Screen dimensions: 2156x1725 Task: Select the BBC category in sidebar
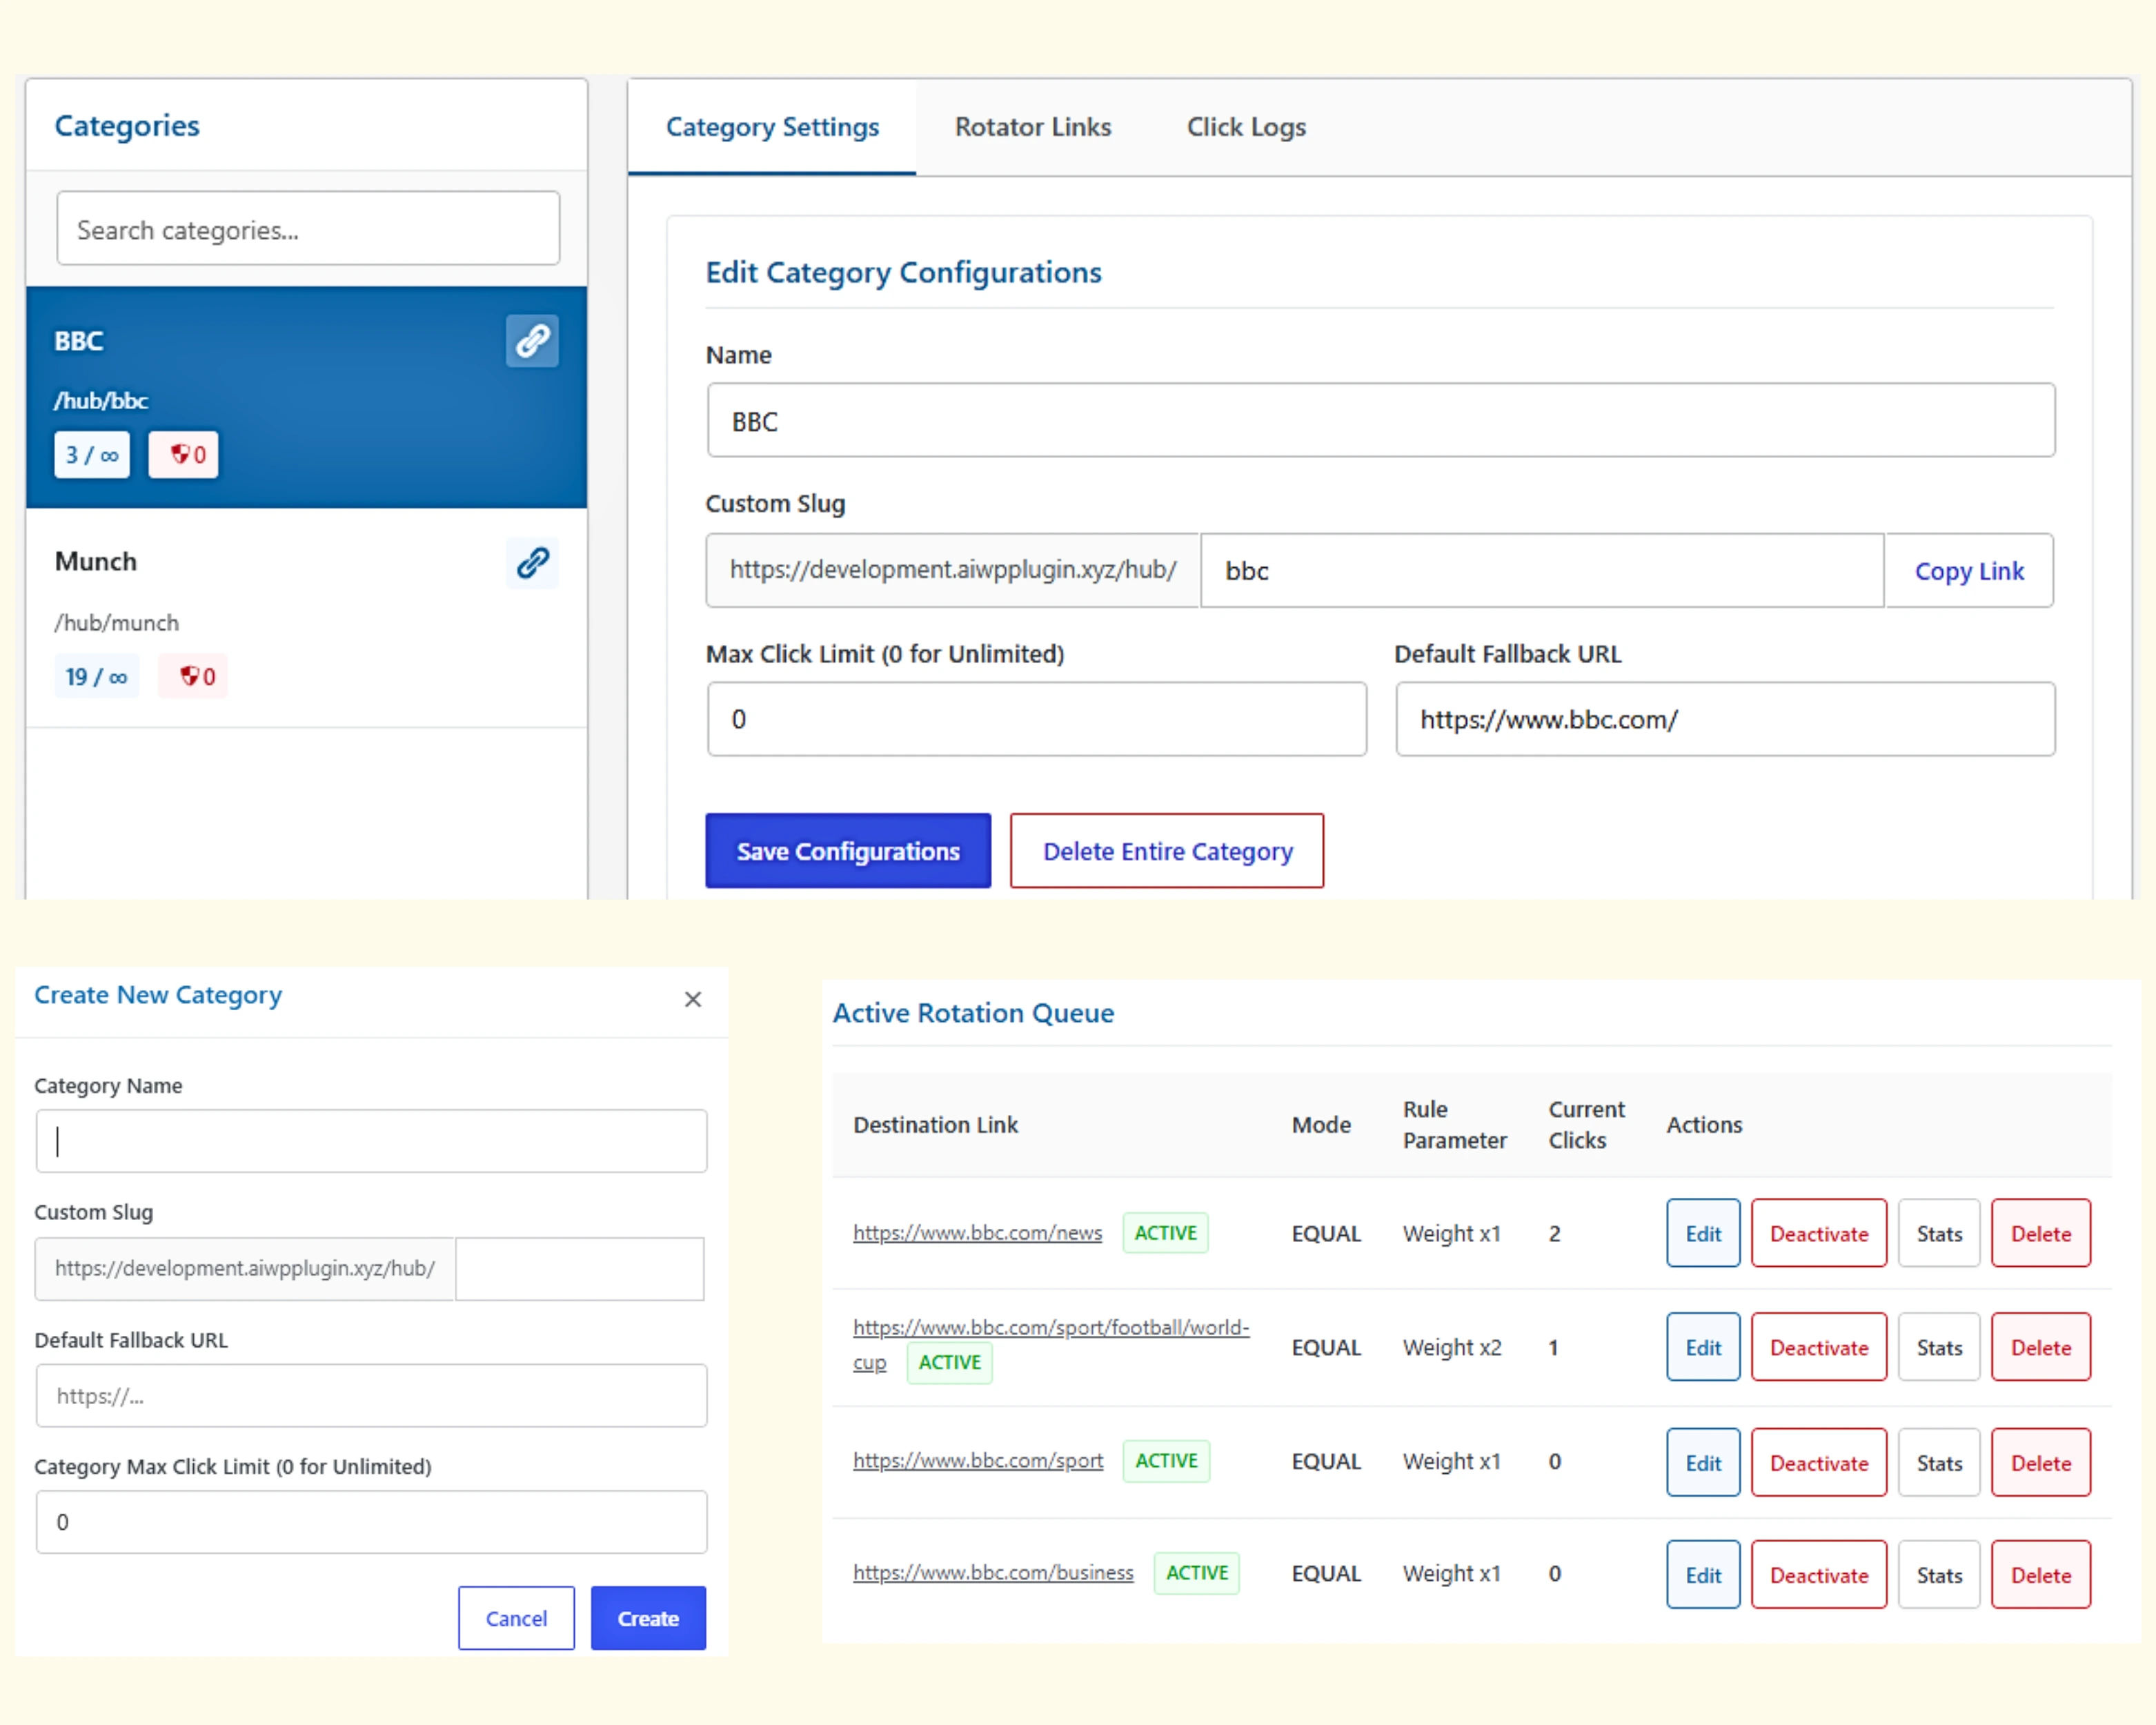pos(307,397)
